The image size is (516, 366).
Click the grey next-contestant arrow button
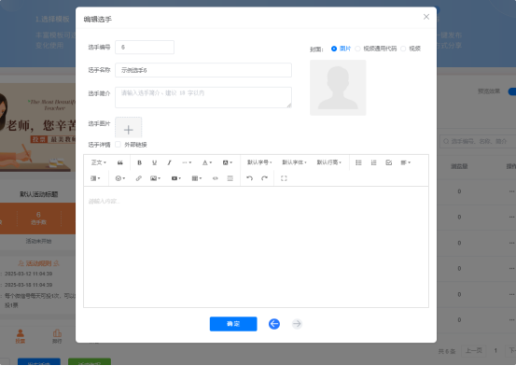pos(297,324)
